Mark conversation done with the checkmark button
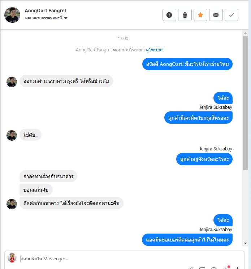 (x=231, y=15)
